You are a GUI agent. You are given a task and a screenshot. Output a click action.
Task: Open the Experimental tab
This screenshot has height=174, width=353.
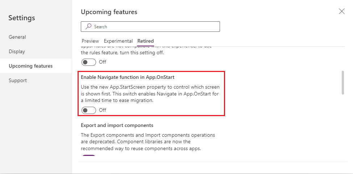(x=118, y=41)
